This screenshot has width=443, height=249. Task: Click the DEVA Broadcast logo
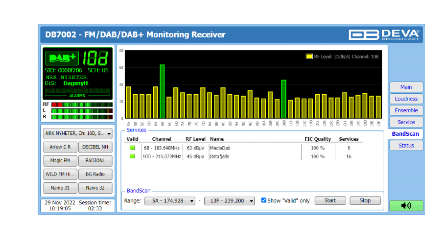tap(384, 34)
